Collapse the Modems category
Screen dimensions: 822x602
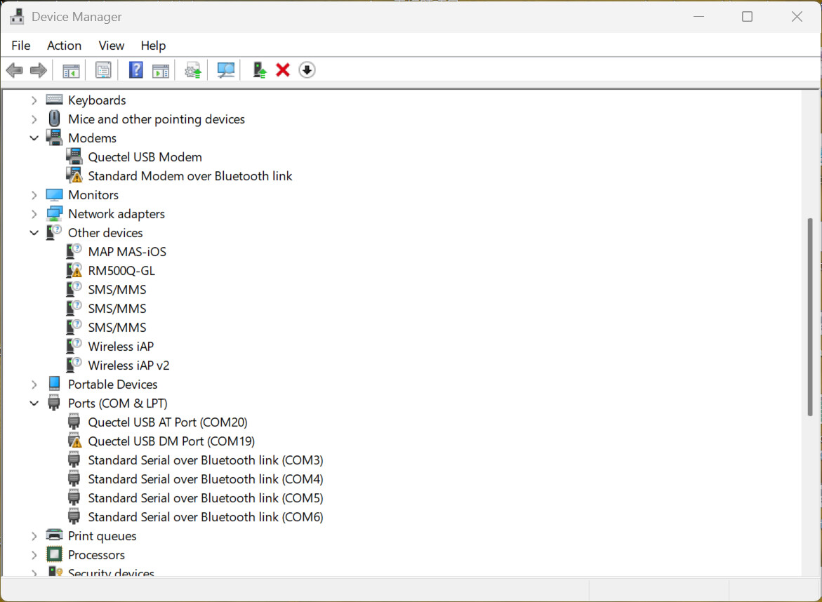point(34,138)
